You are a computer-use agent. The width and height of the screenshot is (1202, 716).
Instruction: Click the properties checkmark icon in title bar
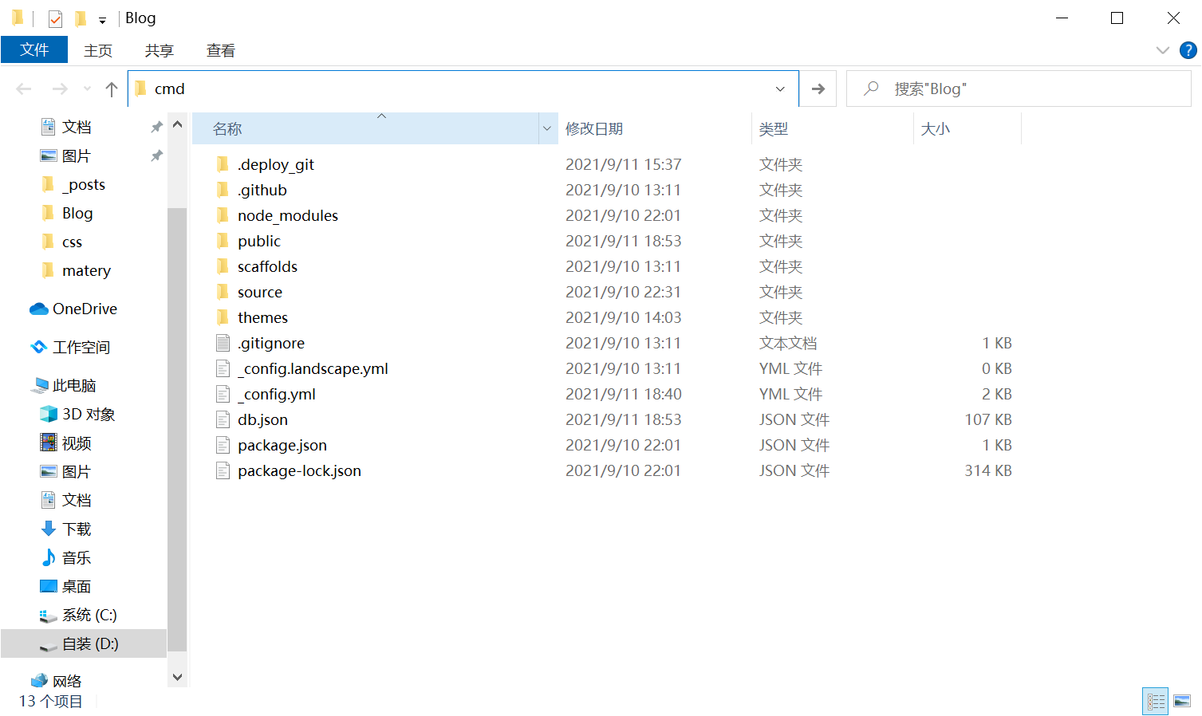pos(55,18)
